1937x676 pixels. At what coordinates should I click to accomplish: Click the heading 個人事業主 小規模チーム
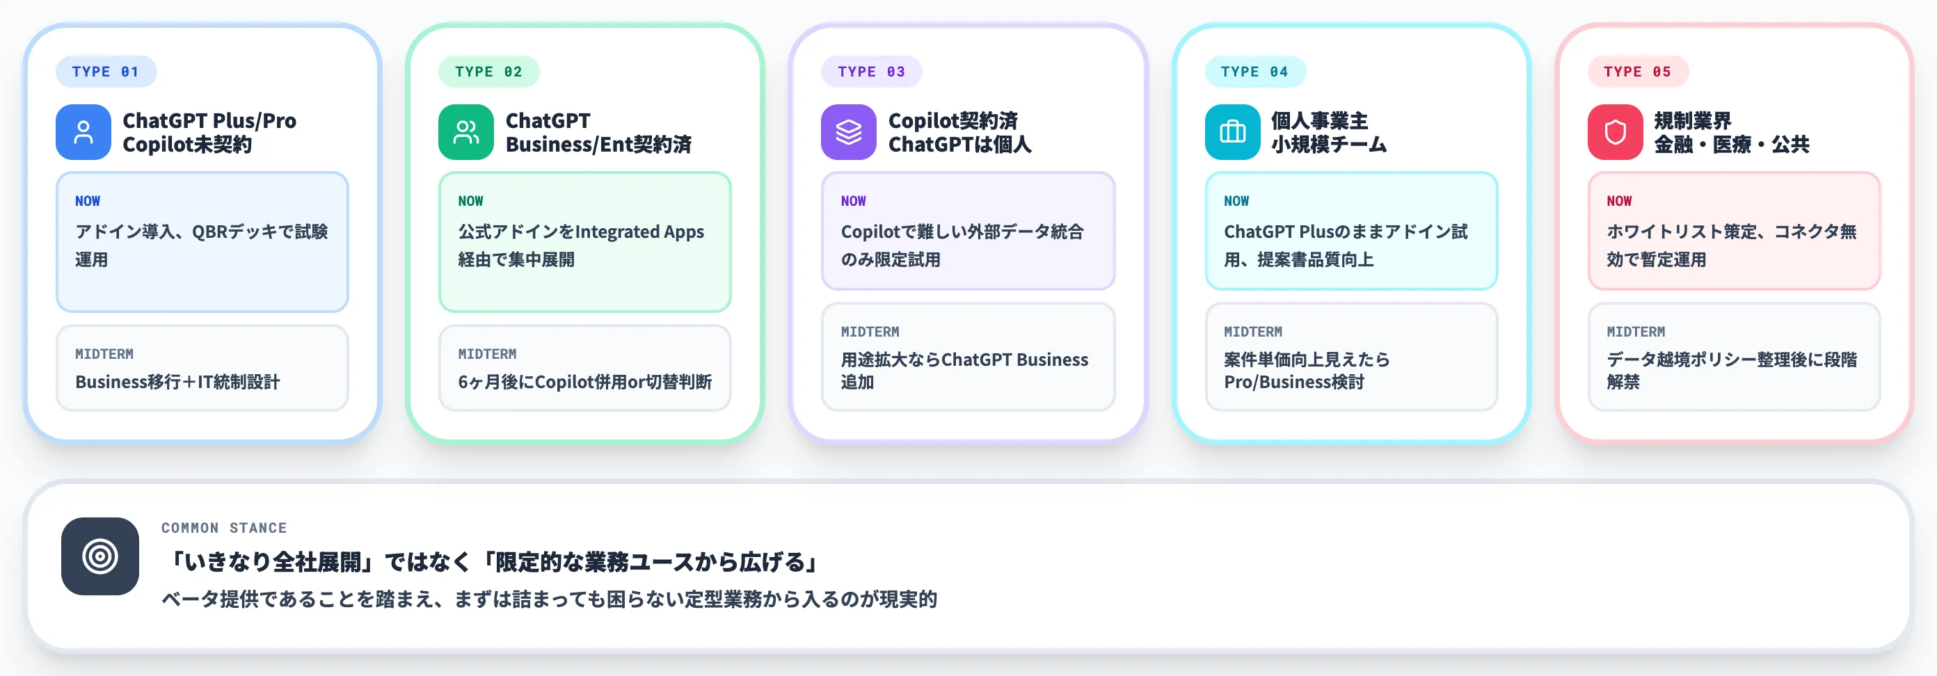click(1329, 132)
